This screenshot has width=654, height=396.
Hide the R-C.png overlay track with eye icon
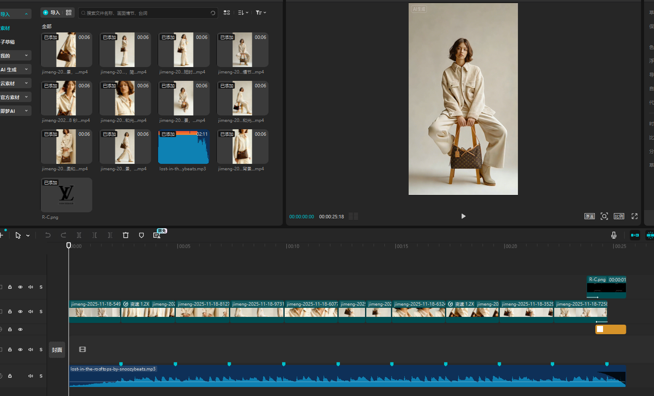[x=20, y=287]
